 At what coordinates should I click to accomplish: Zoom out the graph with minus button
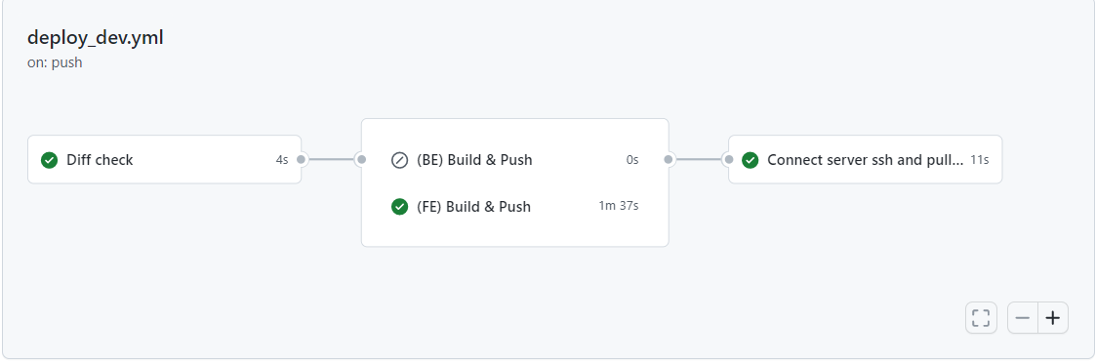pyautogui.click(x=1023, y=319)
